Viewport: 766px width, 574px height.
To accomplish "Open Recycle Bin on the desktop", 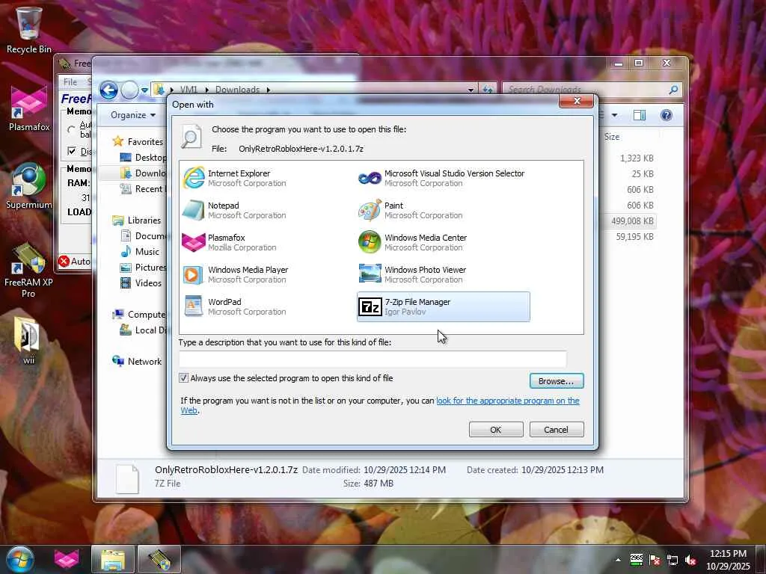I will (29, 28).
